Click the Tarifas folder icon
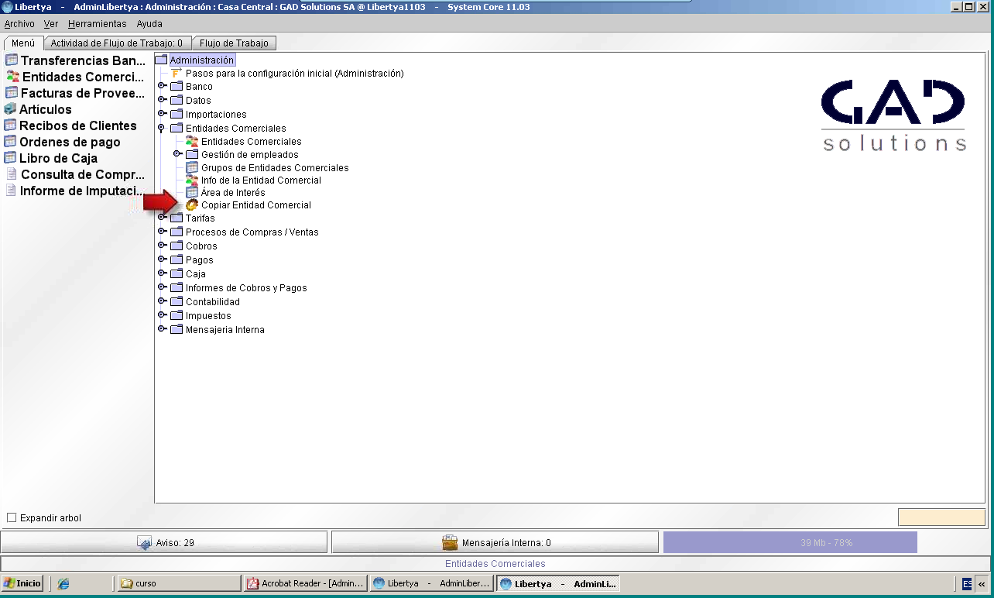 coord(177,218)
